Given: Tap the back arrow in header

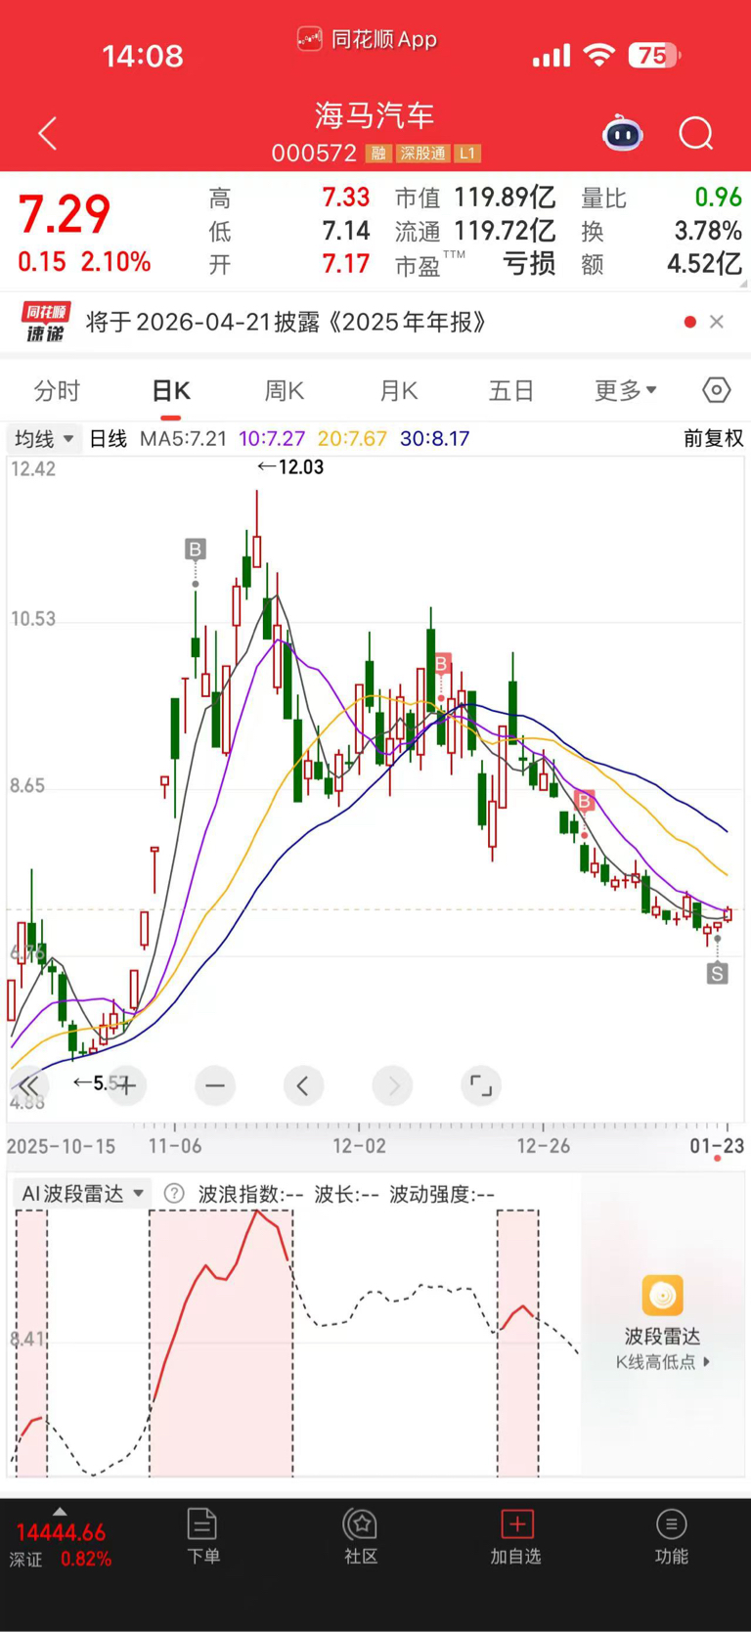Looking at the screenshot, I should click(47, 134).
